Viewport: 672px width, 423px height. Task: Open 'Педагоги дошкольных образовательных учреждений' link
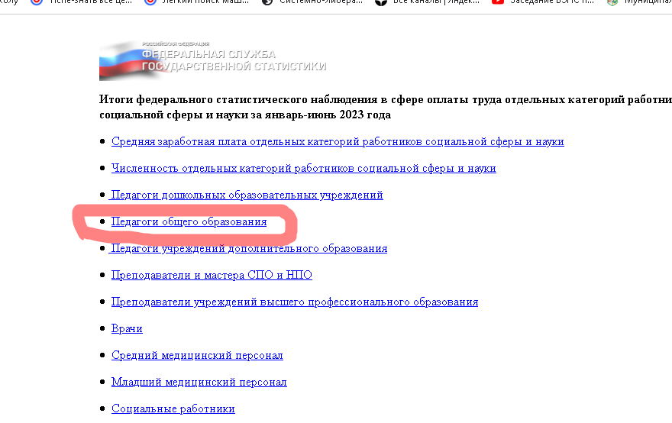(x=246, y=195)
